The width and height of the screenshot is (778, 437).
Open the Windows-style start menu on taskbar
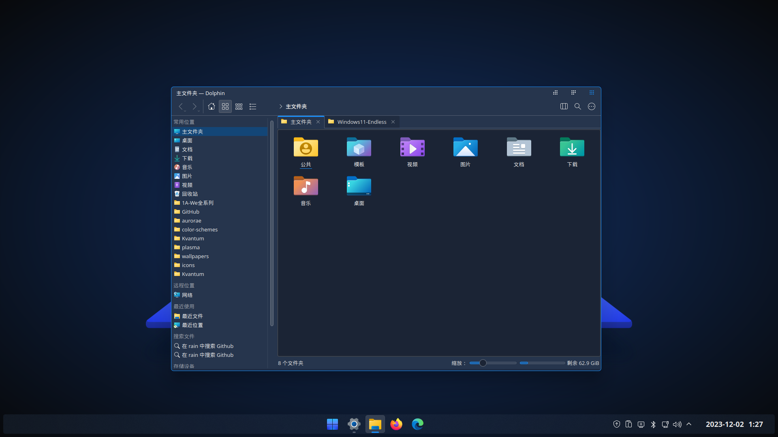tap(332, 424)
